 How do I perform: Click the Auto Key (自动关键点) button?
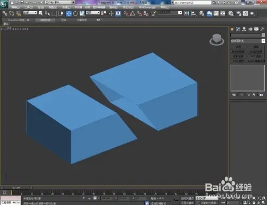pos(187,198)
